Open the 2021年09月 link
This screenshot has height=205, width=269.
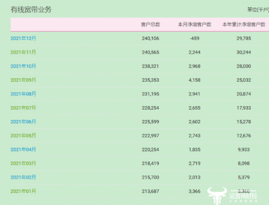[23, 80]
